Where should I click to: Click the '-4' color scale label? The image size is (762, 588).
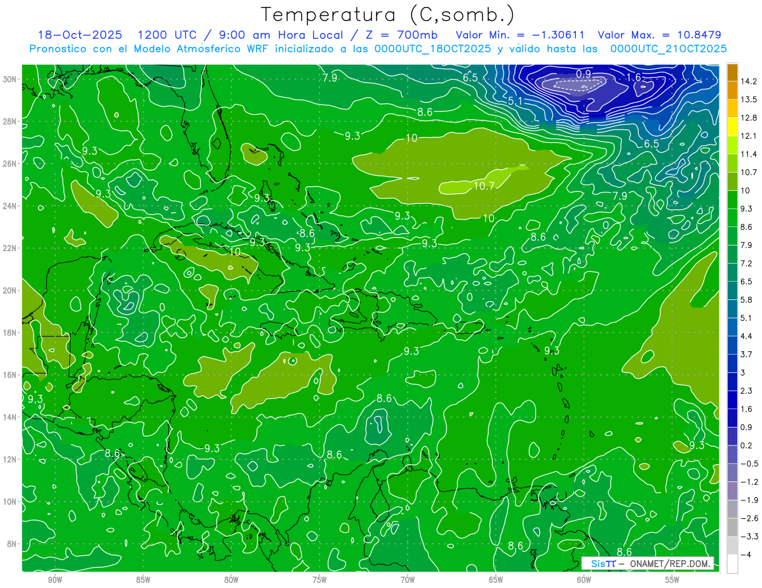pos(745,554)
